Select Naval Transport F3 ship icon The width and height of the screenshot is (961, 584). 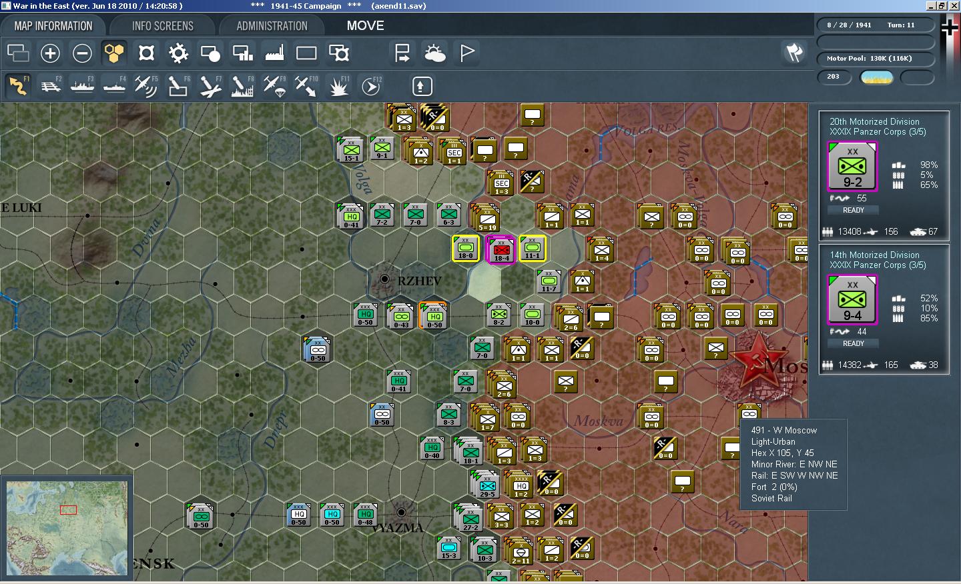82,86
